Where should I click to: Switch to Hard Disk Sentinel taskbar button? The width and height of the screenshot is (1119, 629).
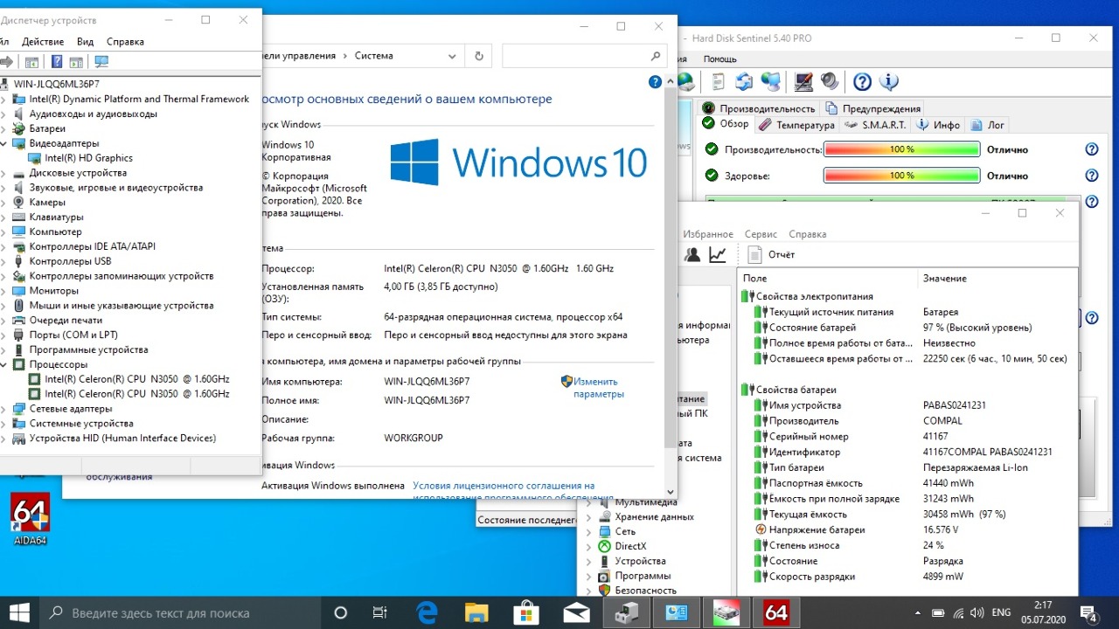coord(726,612)
